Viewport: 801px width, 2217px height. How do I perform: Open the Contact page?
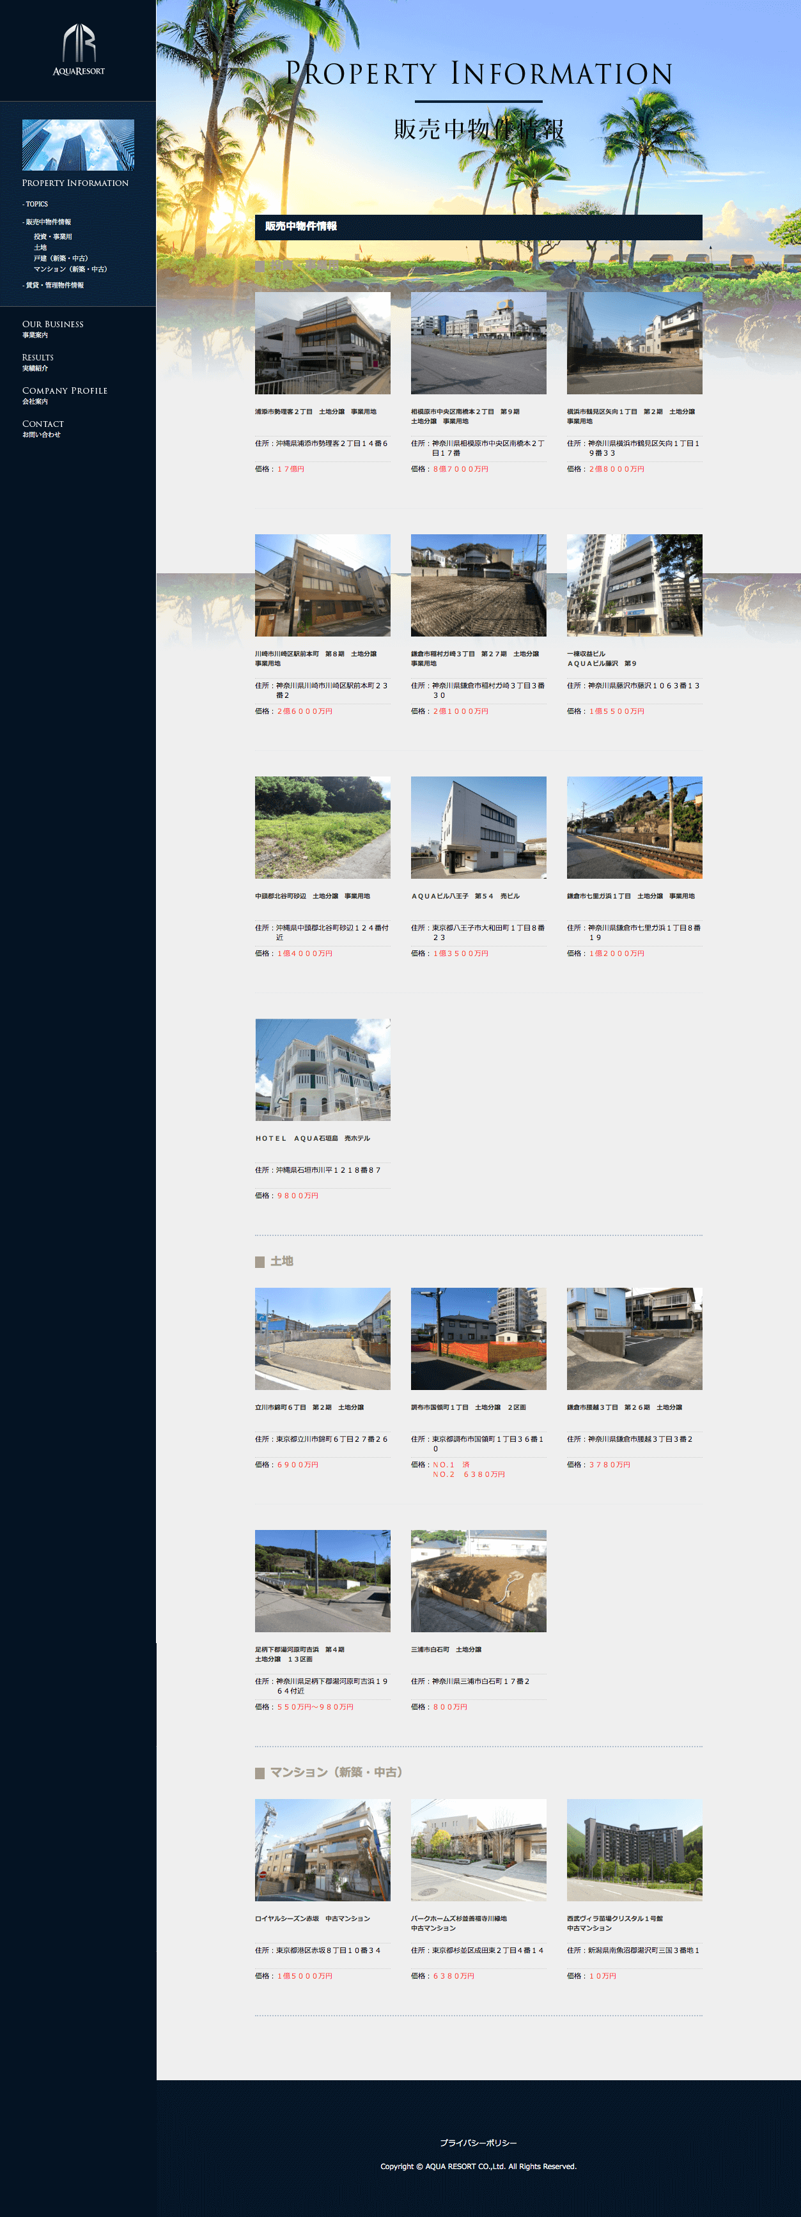[x=43, y=428]
